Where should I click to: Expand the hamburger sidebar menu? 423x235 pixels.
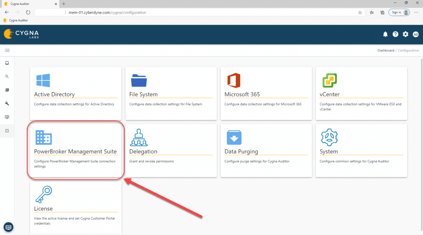click(7, 50)
